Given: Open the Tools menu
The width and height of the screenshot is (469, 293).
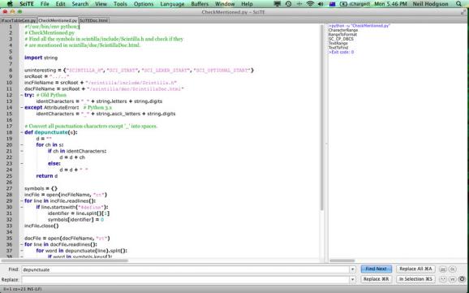Looking at the screenshot, I should [x=120, y=4].
